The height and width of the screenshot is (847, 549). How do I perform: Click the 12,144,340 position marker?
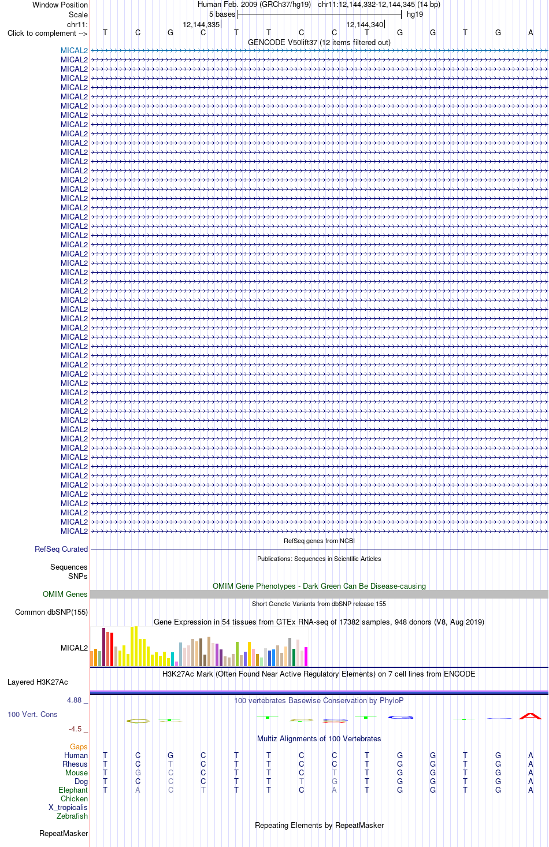pos(365,24)
